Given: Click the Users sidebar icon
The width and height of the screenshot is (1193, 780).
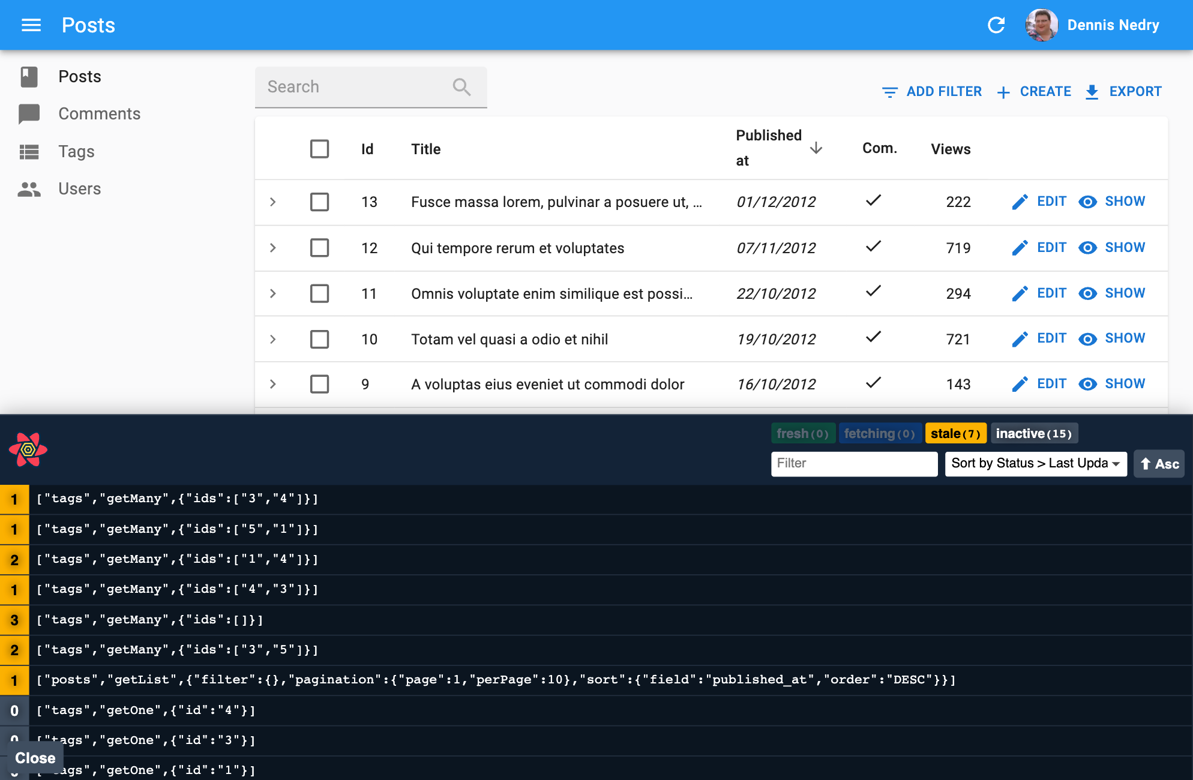Looking at the screenshot, I should pos(29,188).
